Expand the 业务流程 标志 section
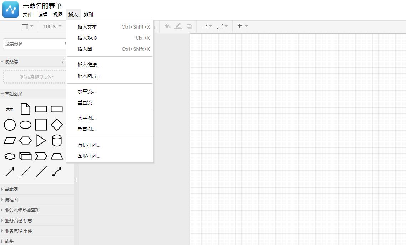The image size is (406, 245). [37, 221]
